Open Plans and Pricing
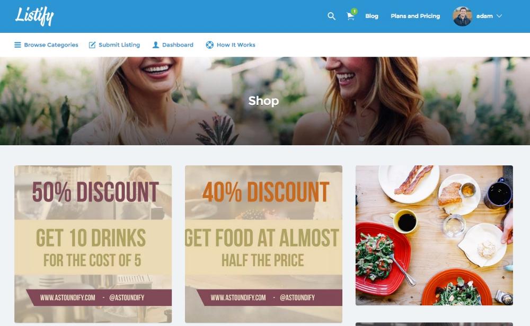 pos(415,16)
